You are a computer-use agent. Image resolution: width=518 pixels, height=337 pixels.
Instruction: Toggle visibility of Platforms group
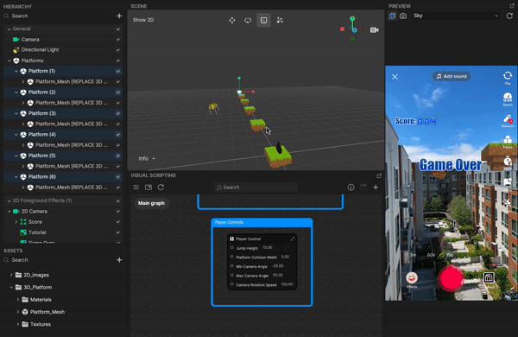click(118, 60)
